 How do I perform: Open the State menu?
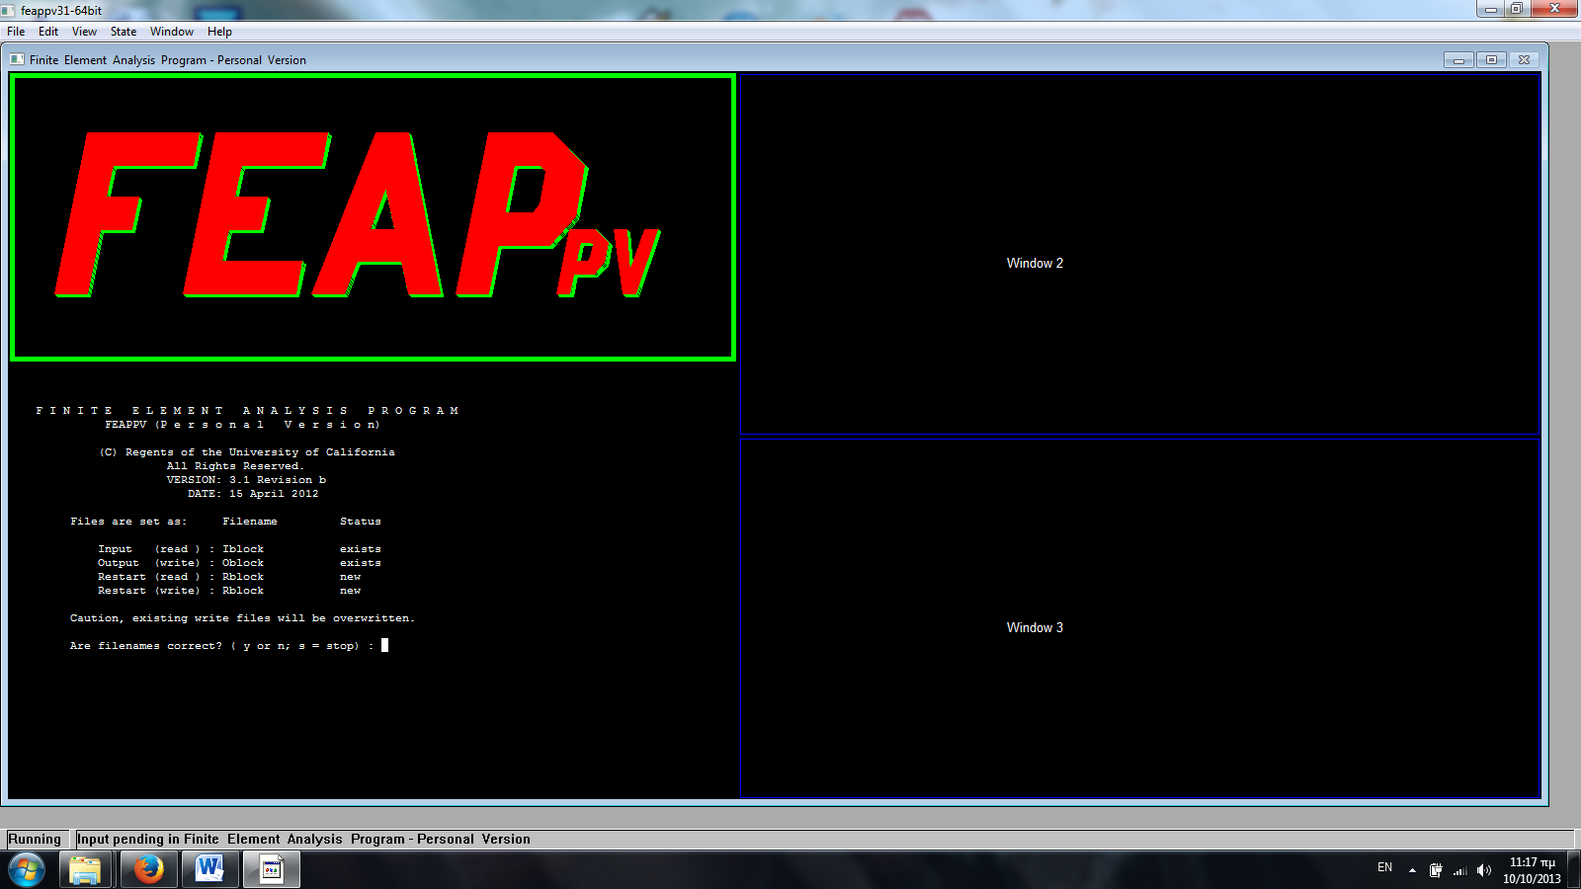[124, 32]
